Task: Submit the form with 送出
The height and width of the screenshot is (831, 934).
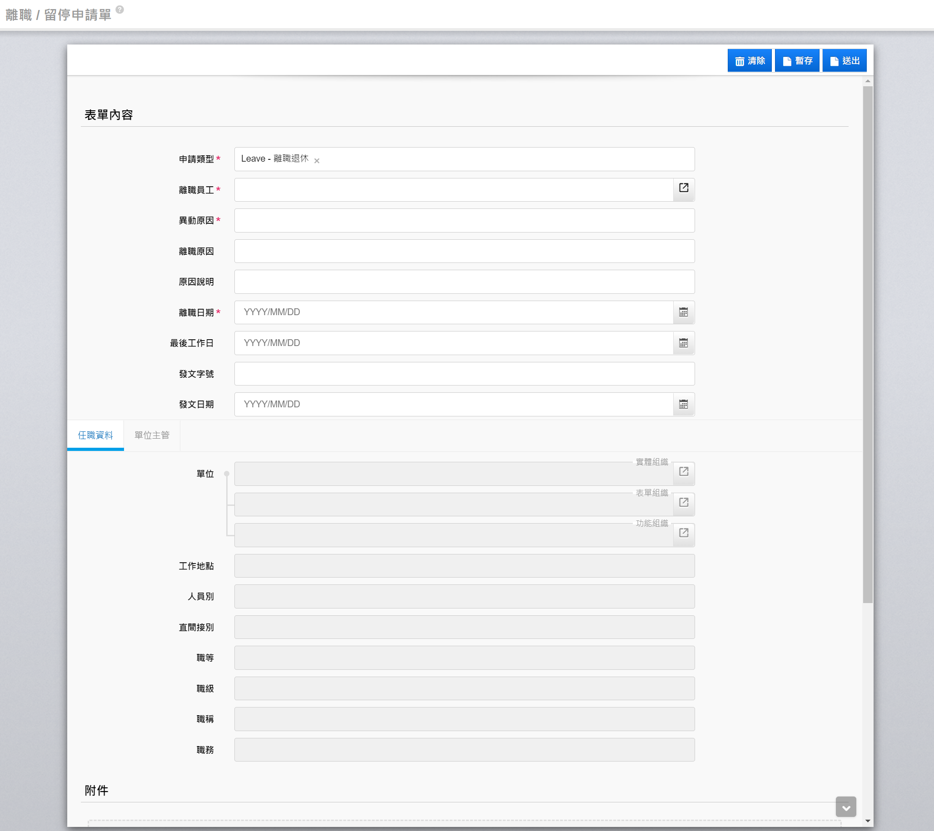Action: pos(844,61)
